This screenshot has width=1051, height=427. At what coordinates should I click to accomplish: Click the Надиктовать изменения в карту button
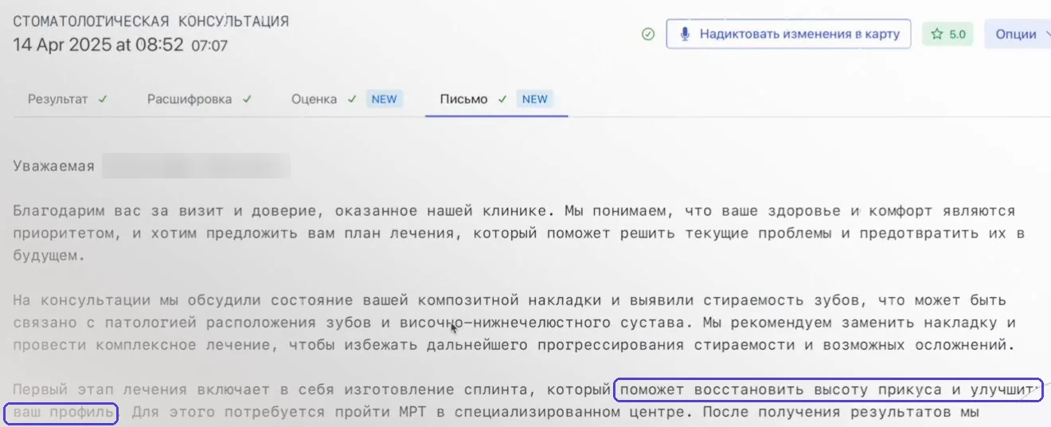pos(788,34)
